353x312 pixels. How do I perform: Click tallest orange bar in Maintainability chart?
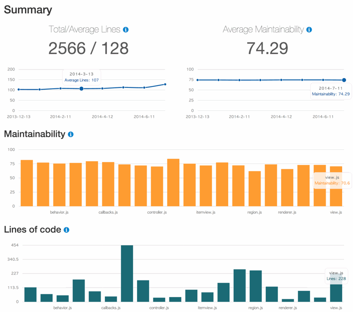[x=173, y=182]
